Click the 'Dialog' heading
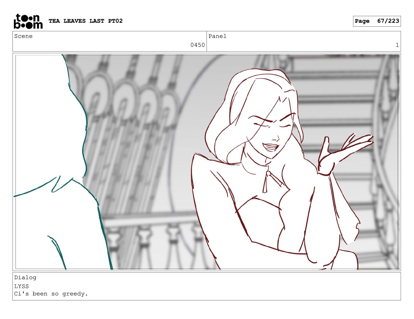The image size is (414, 319). pos(25,278)
